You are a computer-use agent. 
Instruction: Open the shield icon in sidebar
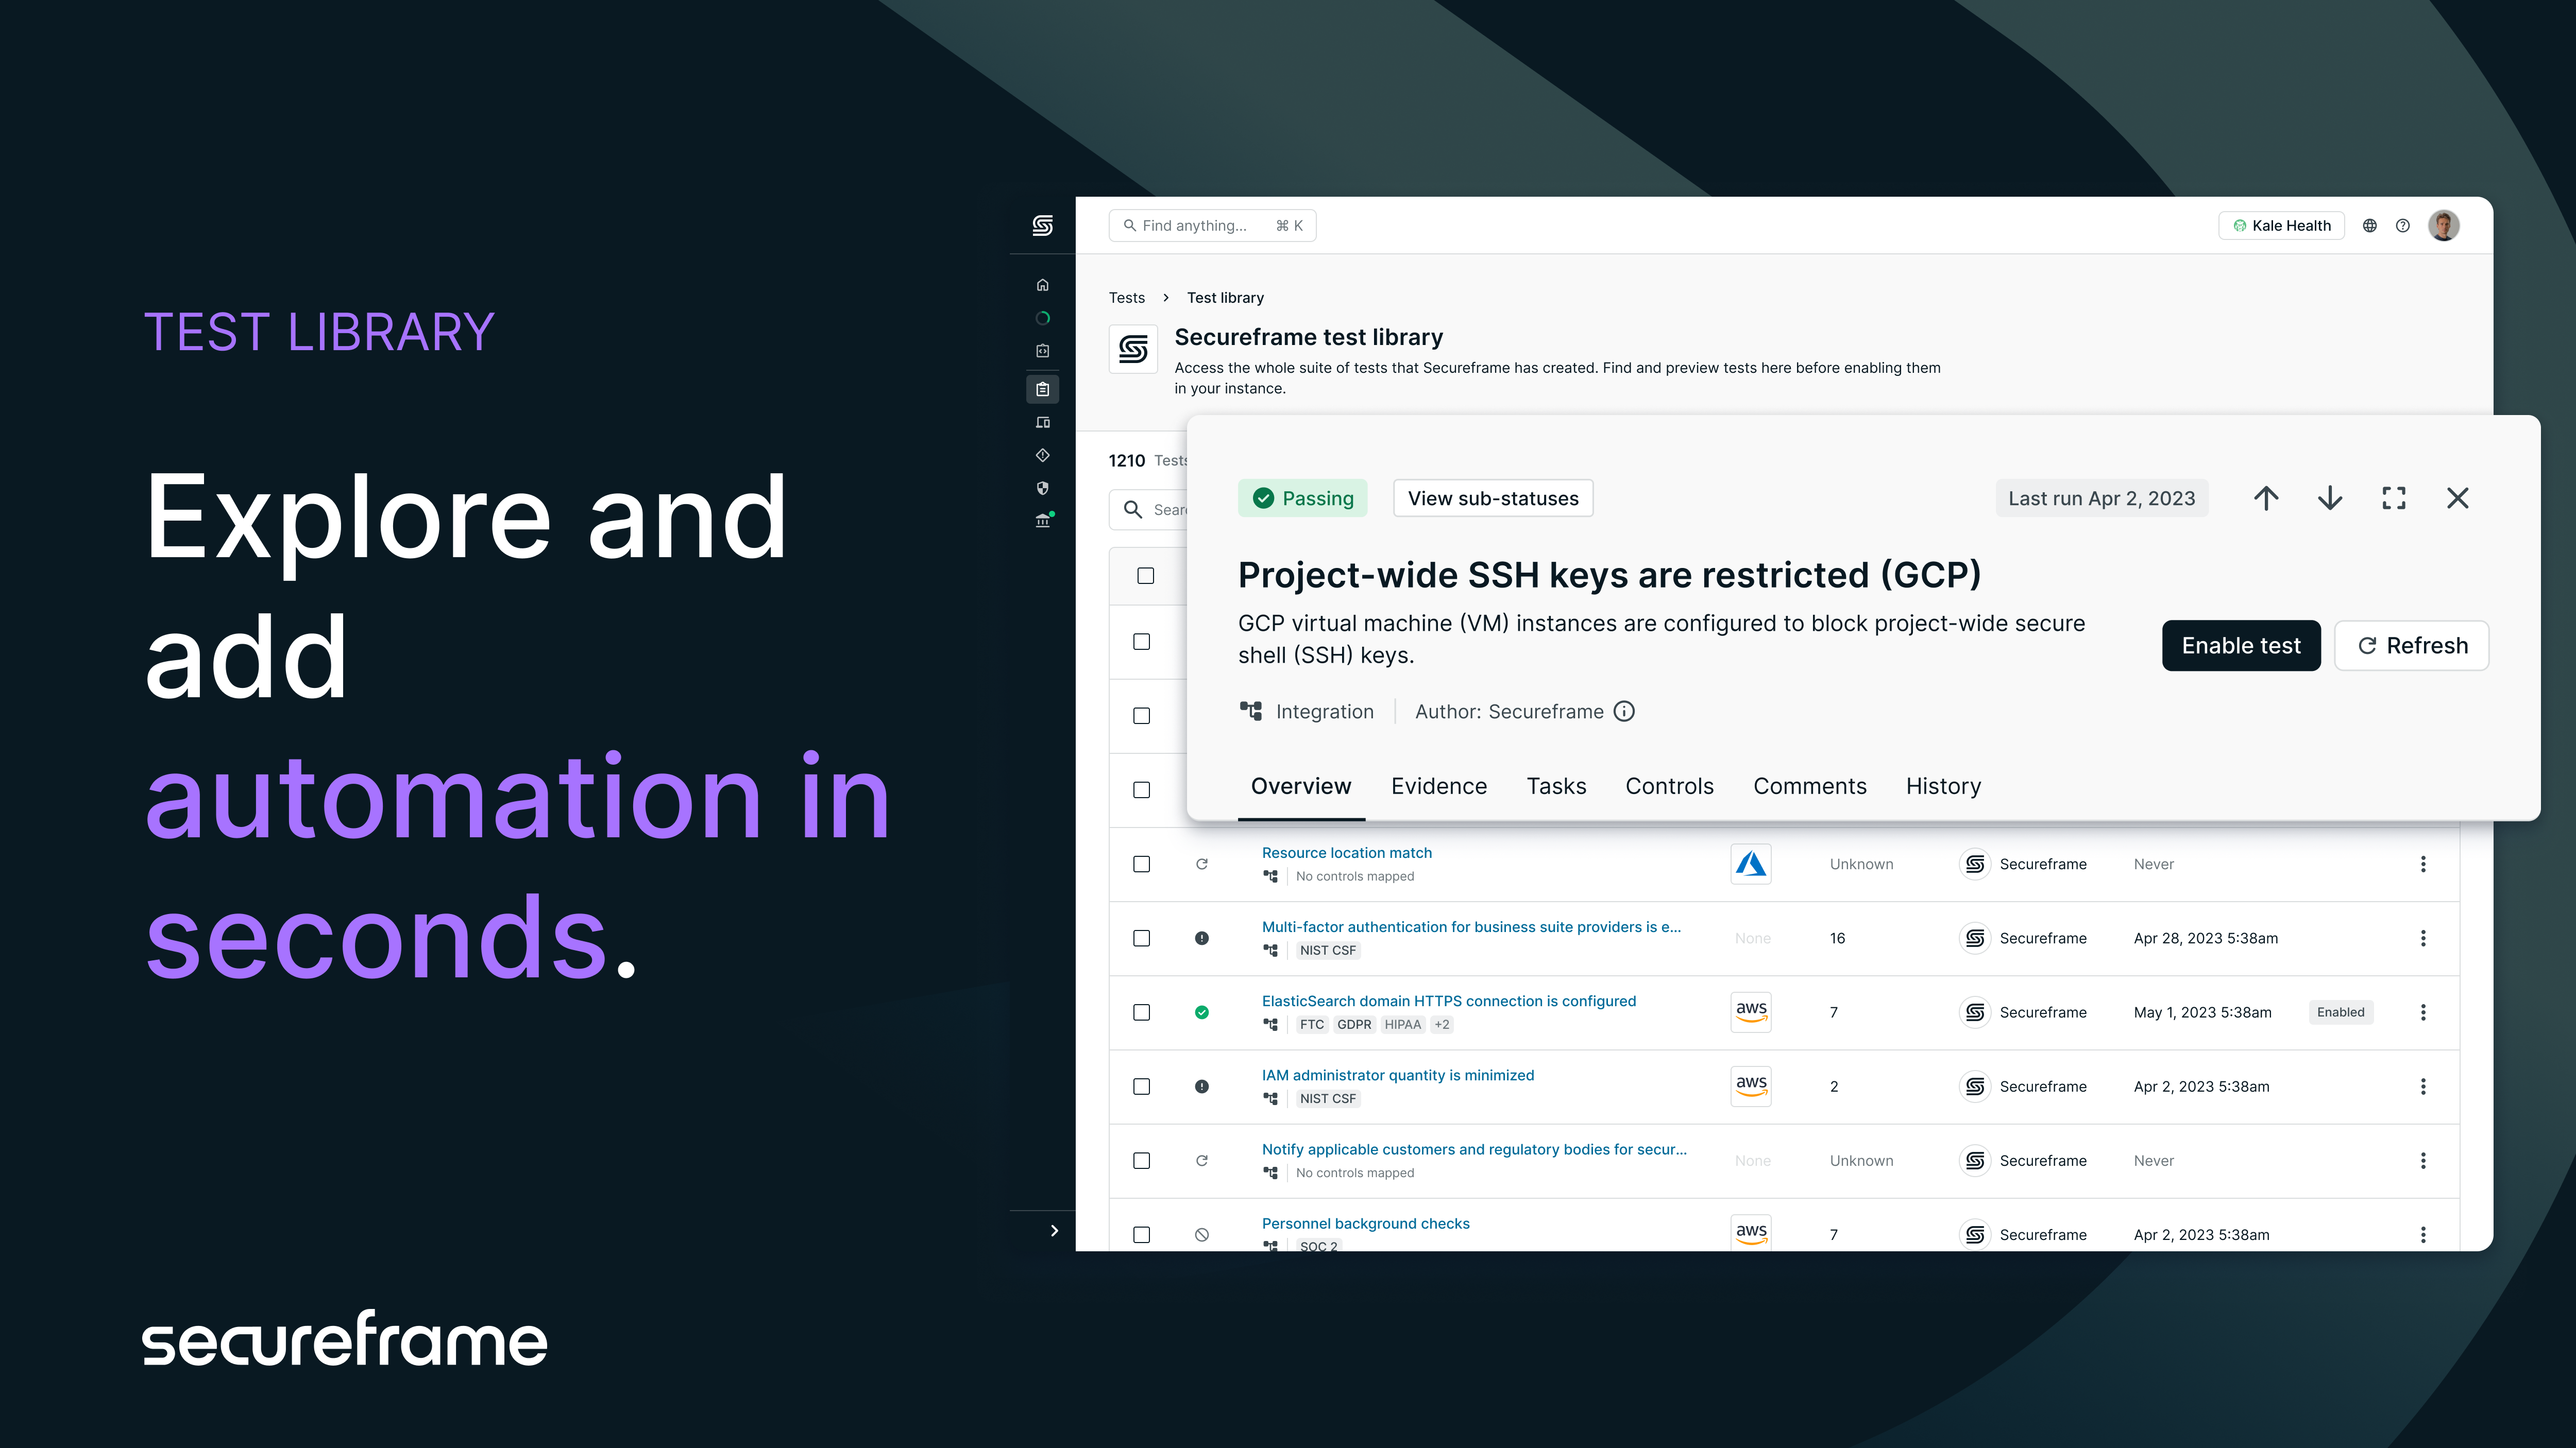pyautogui.click(x=1042, y=488)
